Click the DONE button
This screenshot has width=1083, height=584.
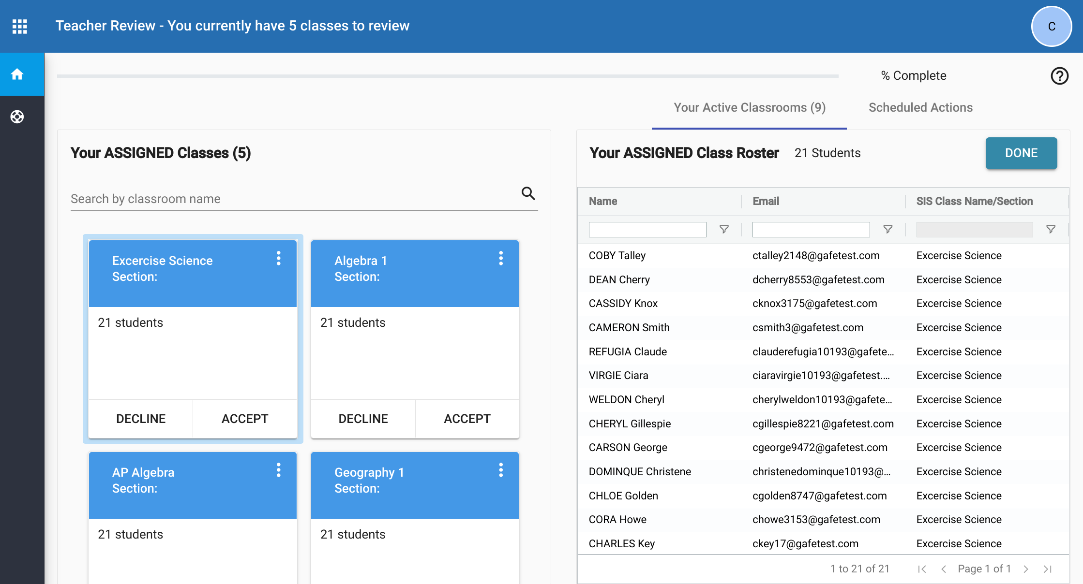tap(1021, 153)
